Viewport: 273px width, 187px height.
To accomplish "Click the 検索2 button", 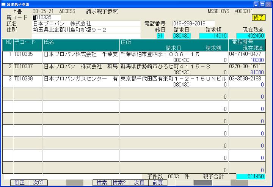I will (x=121, y=183).
